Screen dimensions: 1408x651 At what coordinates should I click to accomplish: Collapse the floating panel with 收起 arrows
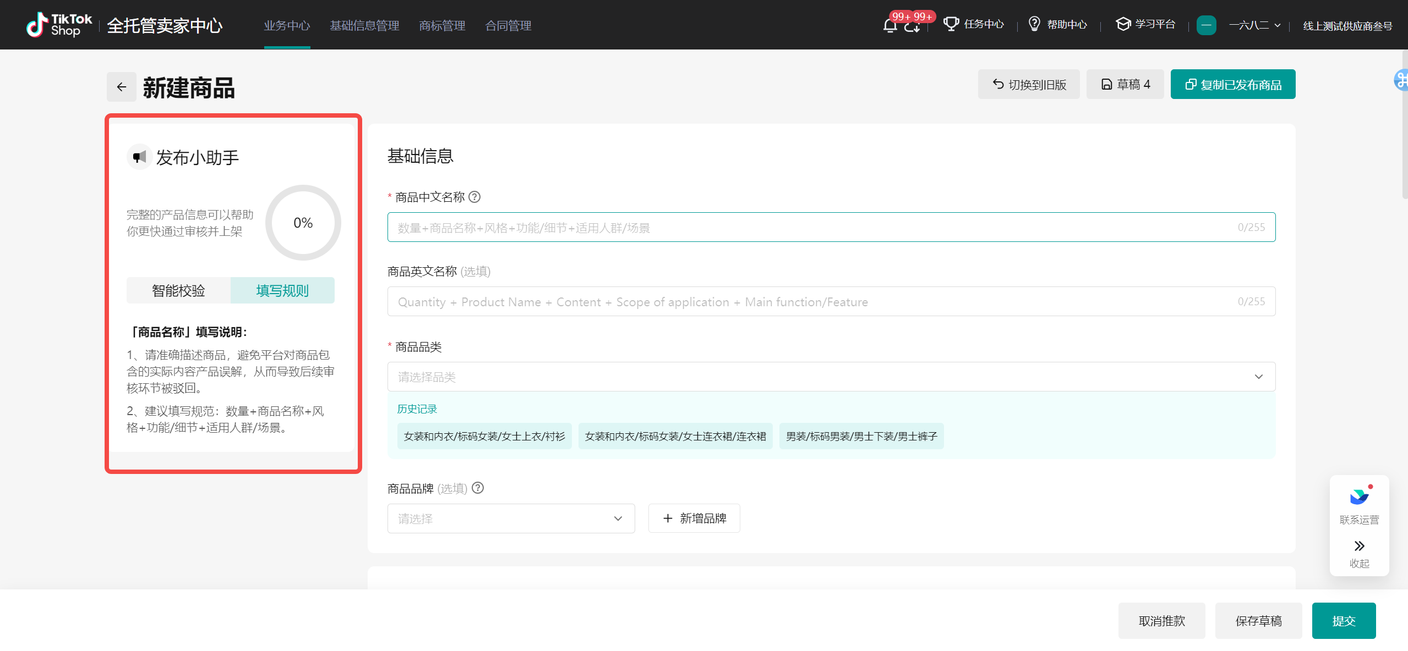1359,546
